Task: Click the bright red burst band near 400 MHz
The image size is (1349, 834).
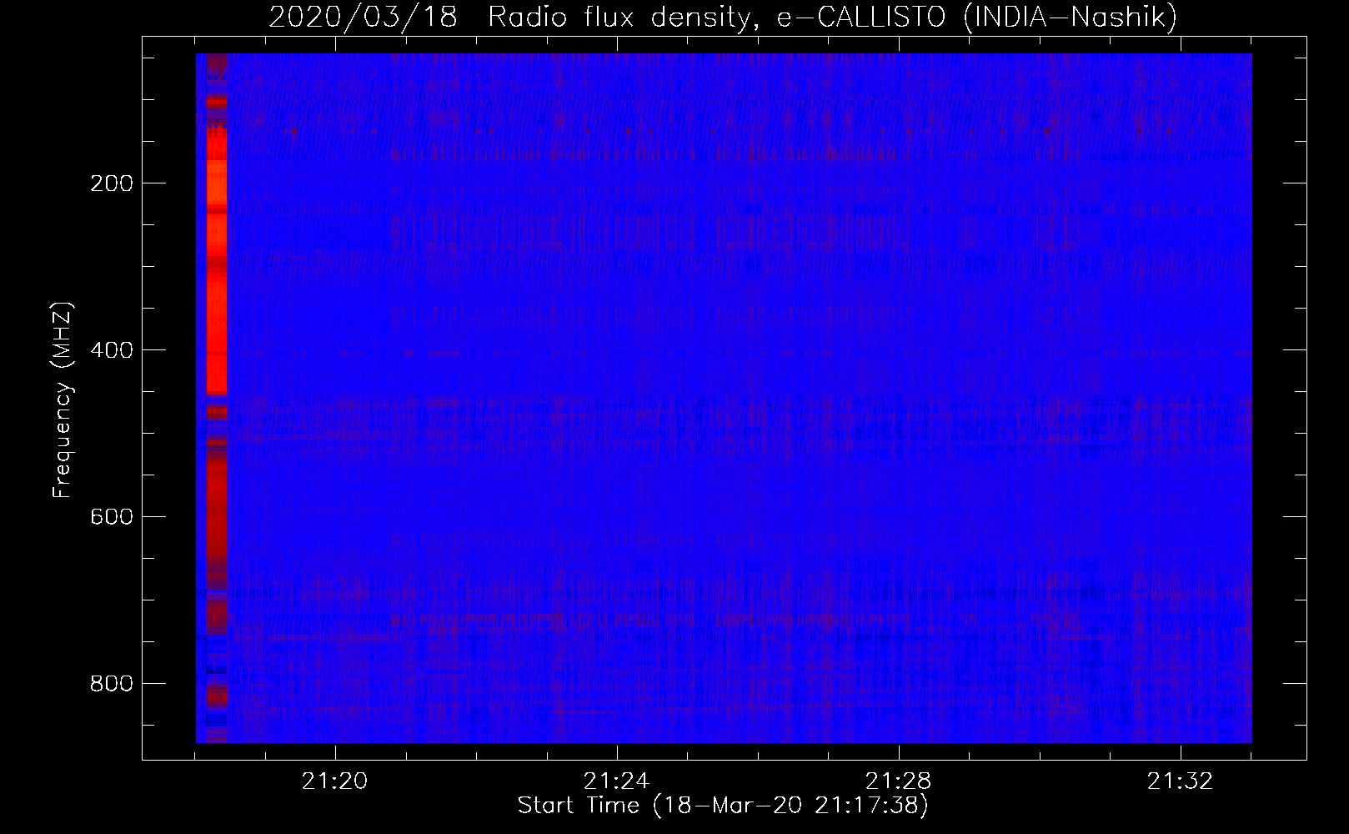Action: click(x=217, y=334)
